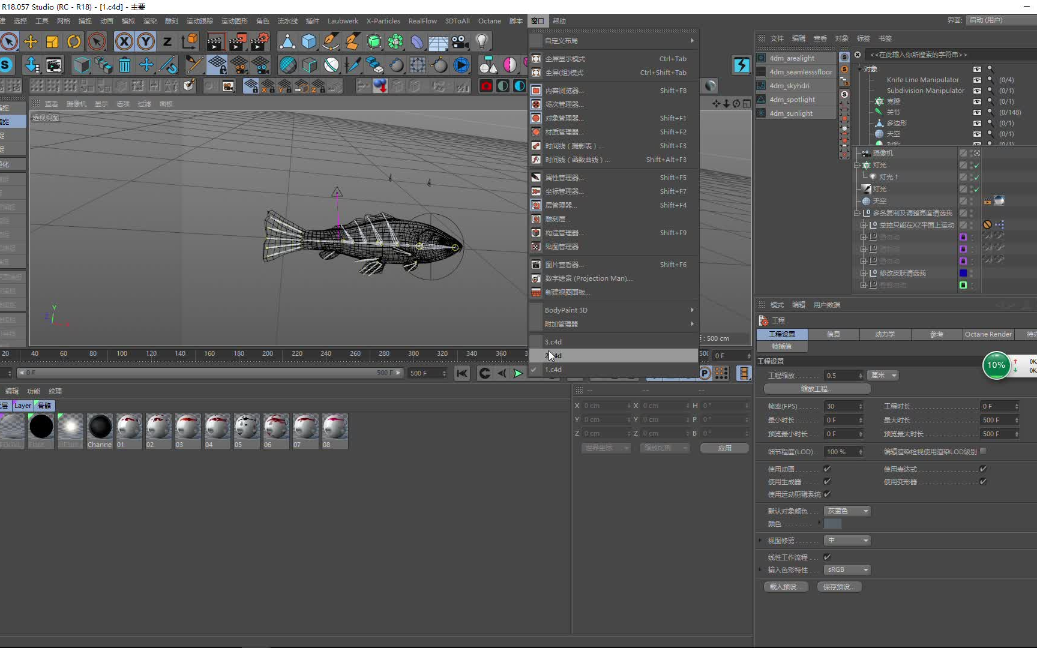Click the Light bulb object icon
Image resolution: width=1037 pixels, height=648 pixels.
481,41
